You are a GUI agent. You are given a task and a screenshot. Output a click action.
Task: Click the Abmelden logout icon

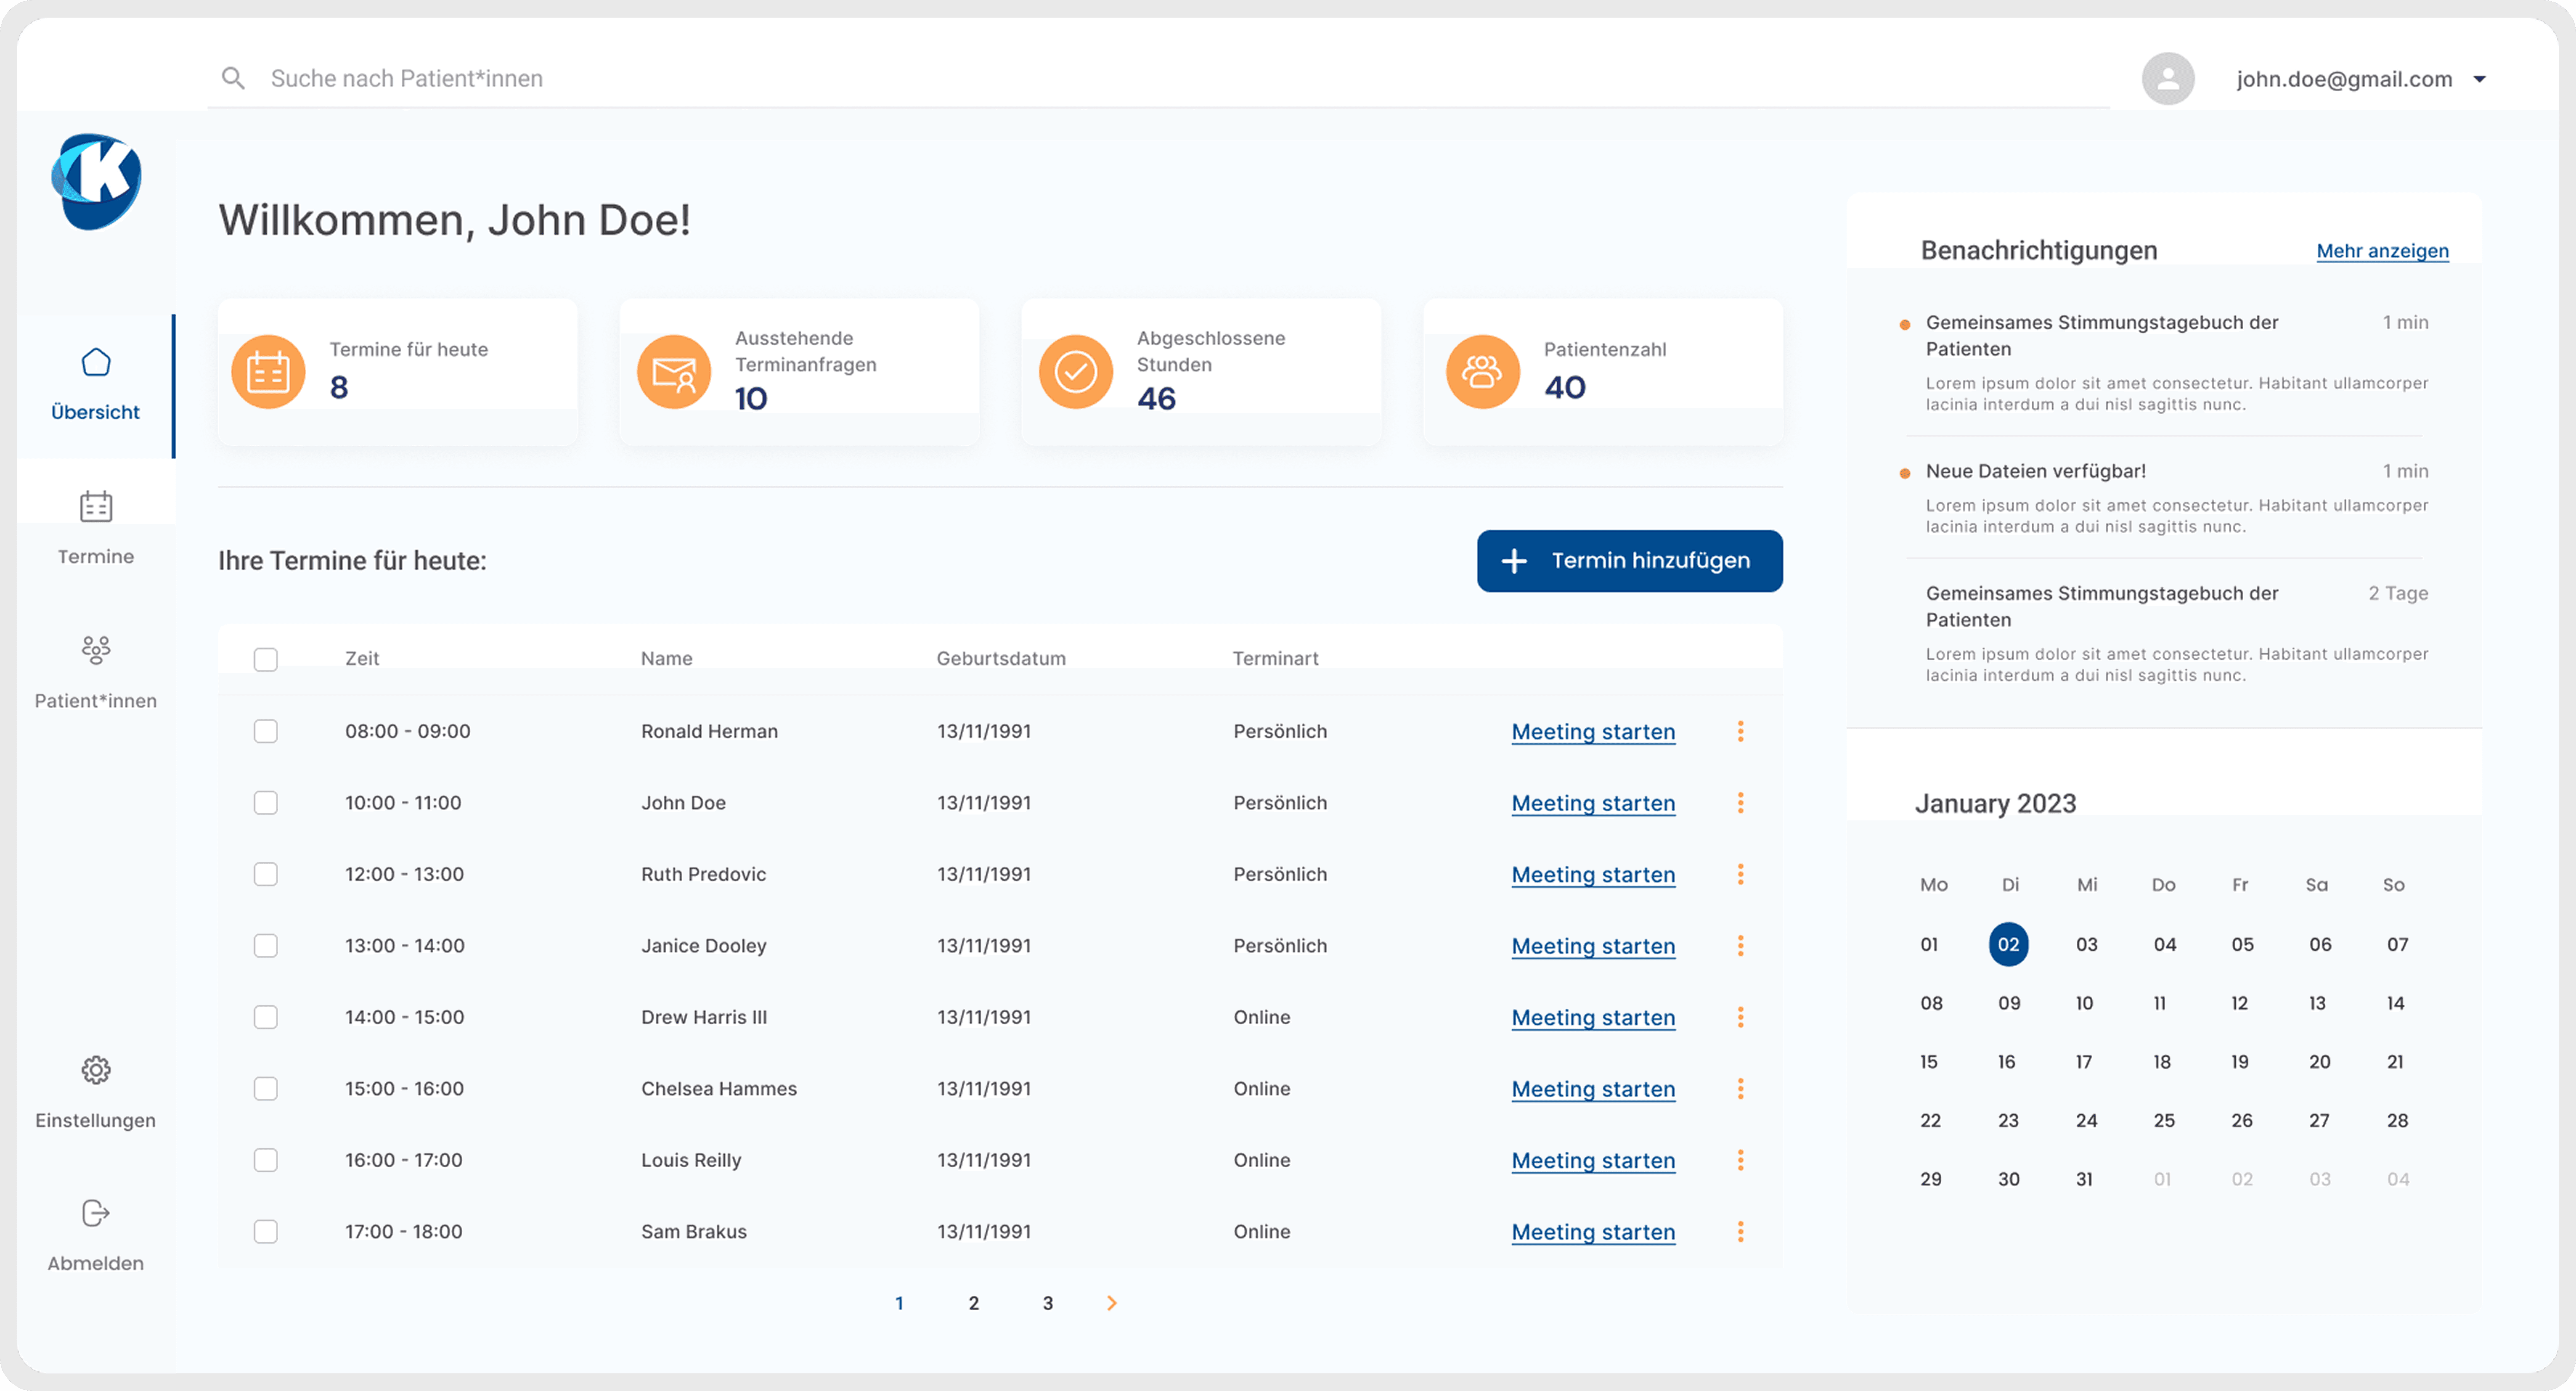pos(96,1213)
